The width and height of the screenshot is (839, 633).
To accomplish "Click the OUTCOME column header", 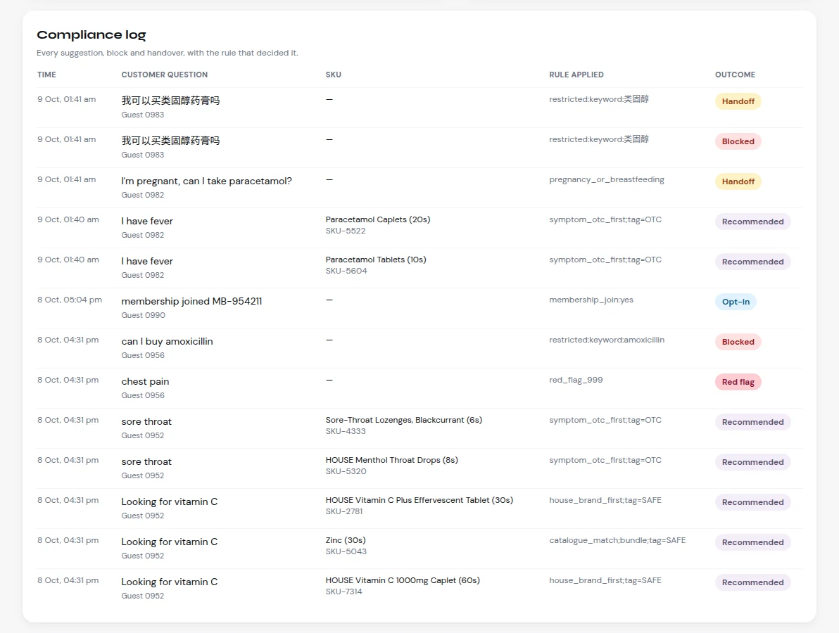I will pyautogui.click(x=736, y=75).
